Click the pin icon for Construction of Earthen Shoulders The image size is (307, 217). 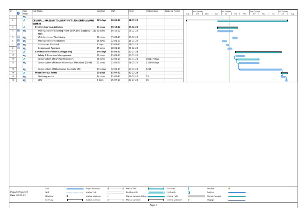(x=24, y=59)
